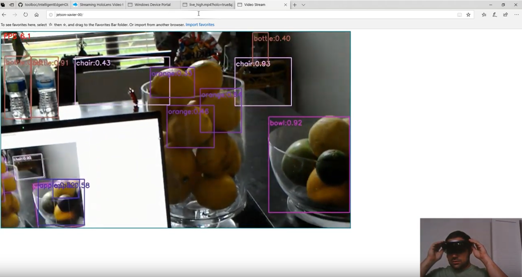Click the orange:0.45 detection label
The height and width of the screenshot is (277, 522).
(188, 112)
